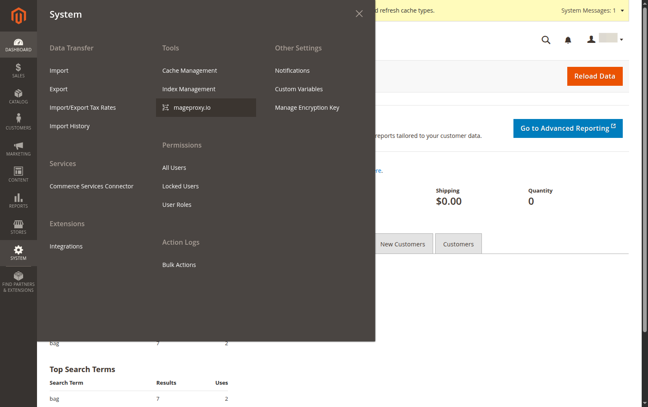The width and height of the screenshot is (648, 407).
Task: Click the search magnifier icon
Action: coord(546,40)
